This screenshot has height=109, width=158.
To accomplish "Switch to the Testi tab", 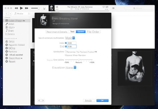I will pos(72,32).
